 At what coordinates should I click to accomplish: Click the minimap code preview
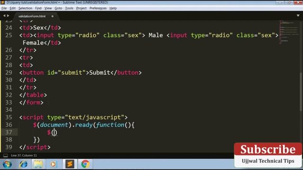click(x=289, y=32)
